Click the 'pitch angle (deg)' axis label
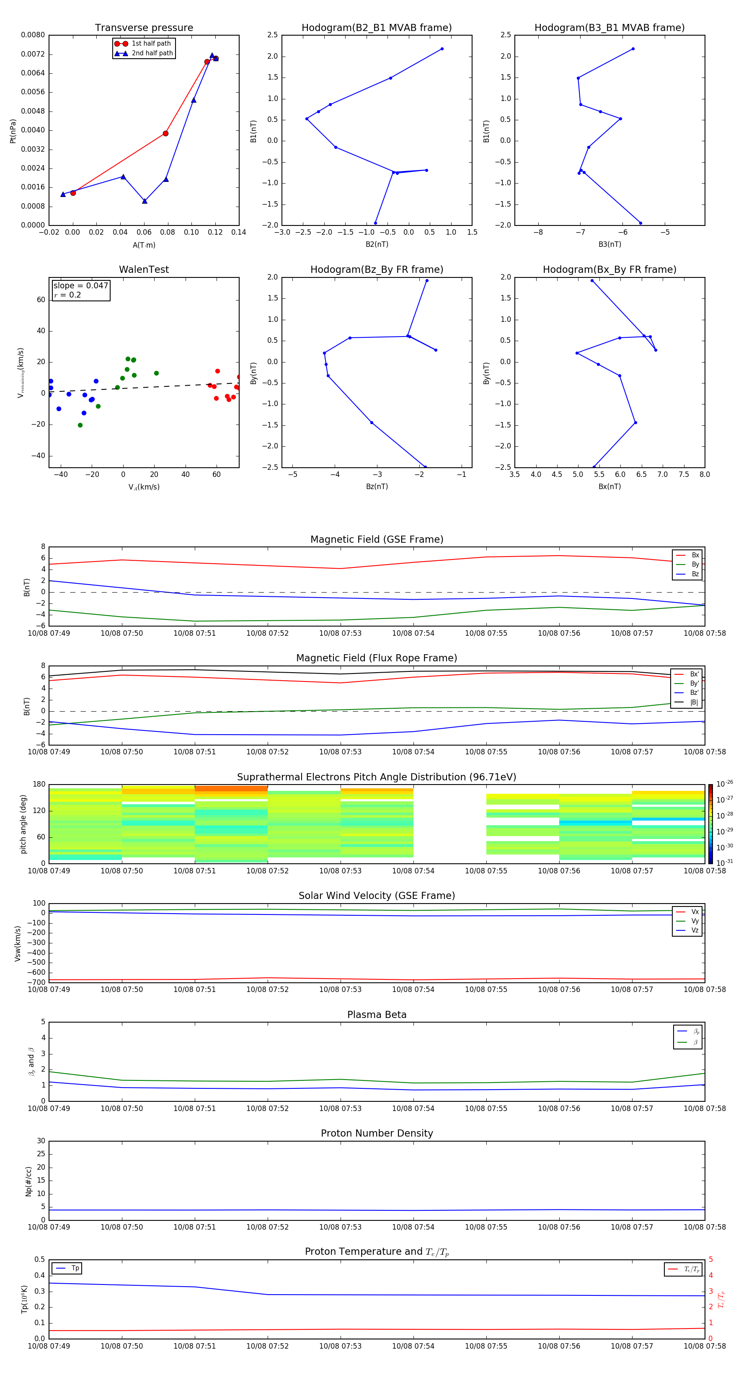 (x=23, y=824)
